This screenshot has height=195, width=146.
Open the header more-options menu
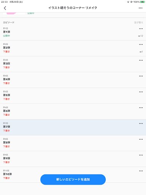click(x=141, y=8)
